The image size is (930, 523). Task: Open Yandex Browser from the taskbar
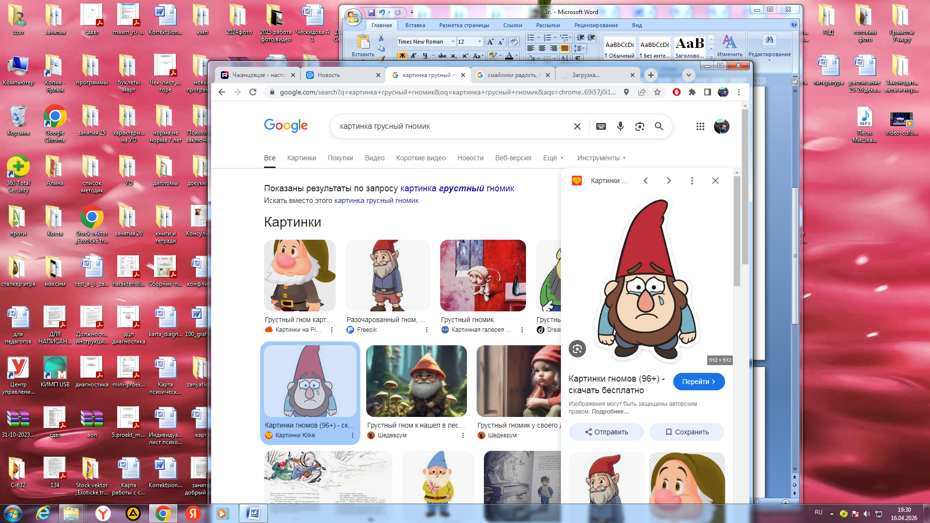pos(103,513)
